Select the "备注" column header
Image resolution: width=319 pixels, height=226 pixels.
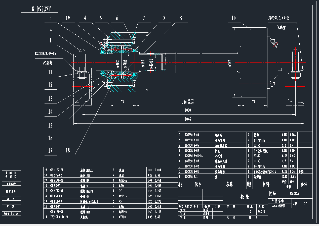304,184
